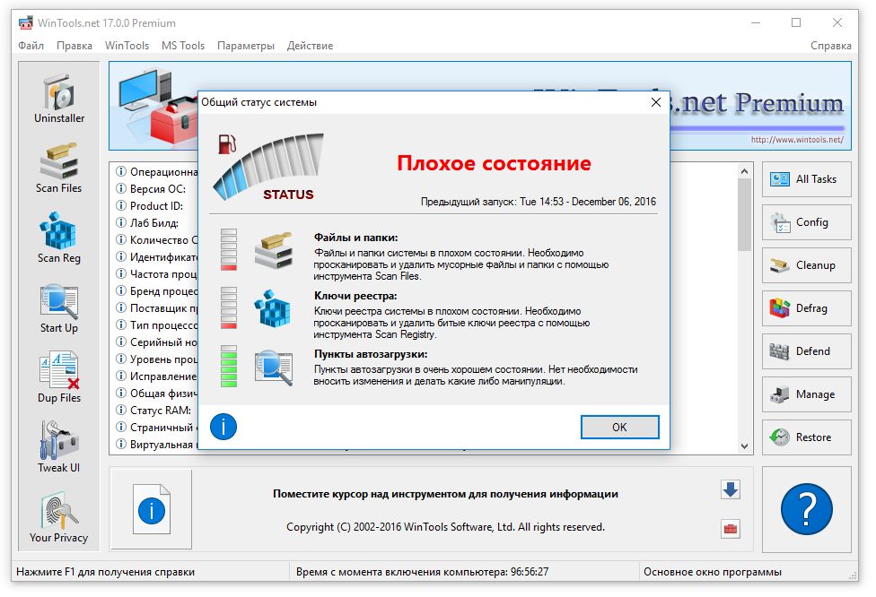Open the Справка menu
The image size is (876, 597).
[831, 46]
